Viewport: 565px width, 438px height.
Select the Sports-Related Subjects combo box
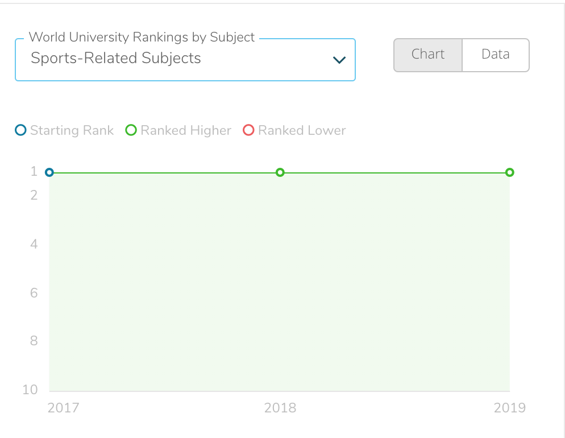185,60
